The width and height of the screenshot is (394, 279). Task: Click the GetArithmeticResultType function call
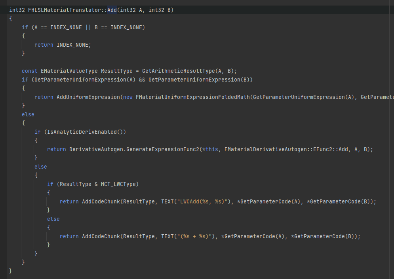pyautogui.click(x=179, y=71)
